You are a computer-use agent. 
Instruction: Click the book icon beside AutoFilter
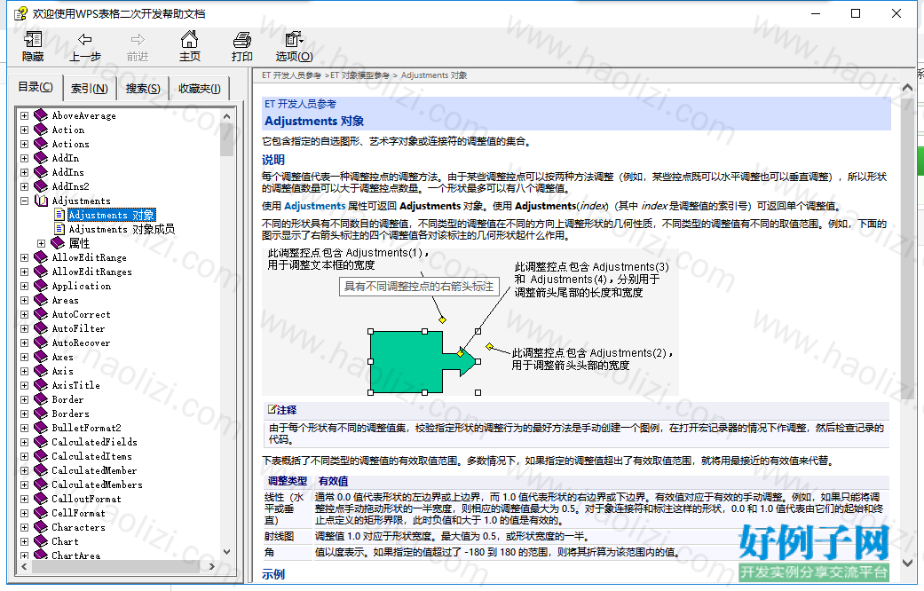click(x=41, y=328)
